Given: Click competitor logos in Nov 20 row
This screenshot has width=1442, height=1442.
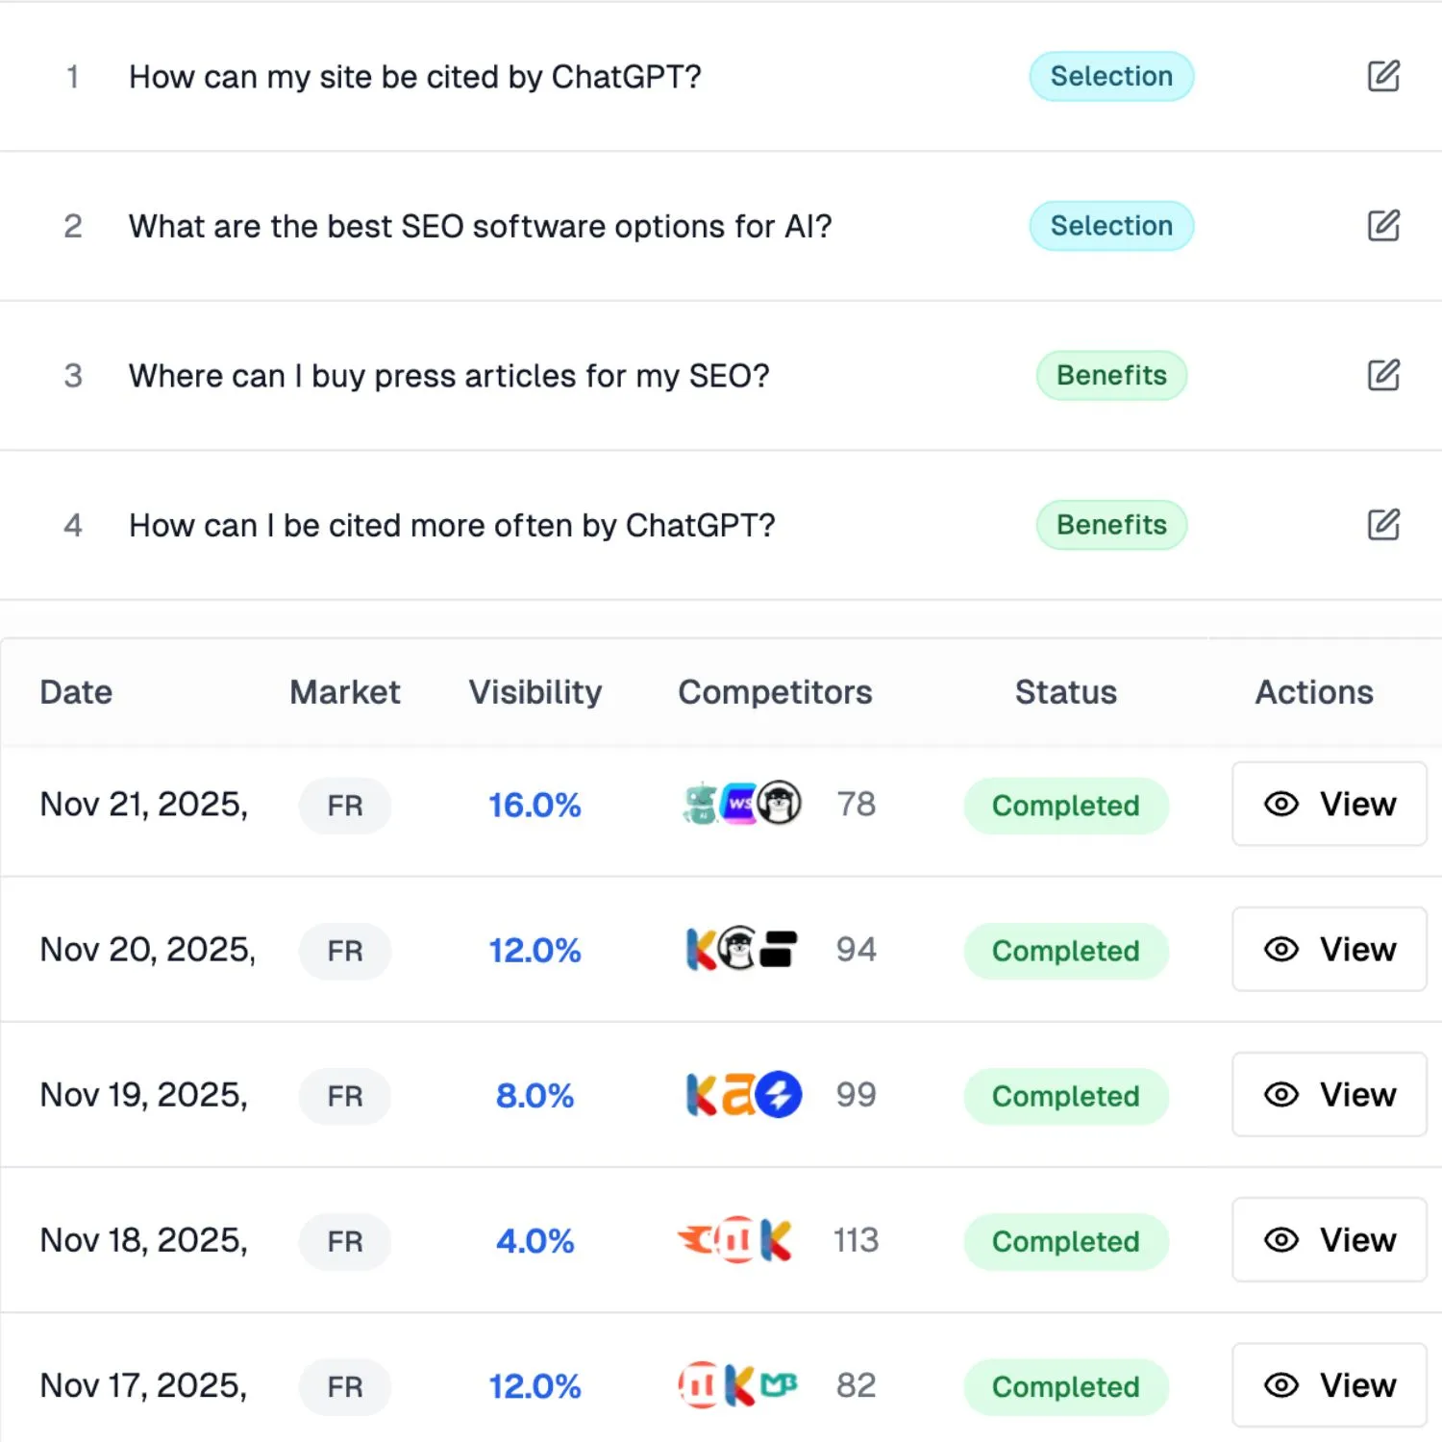Looking at the screenshot, I should [741, 949].
